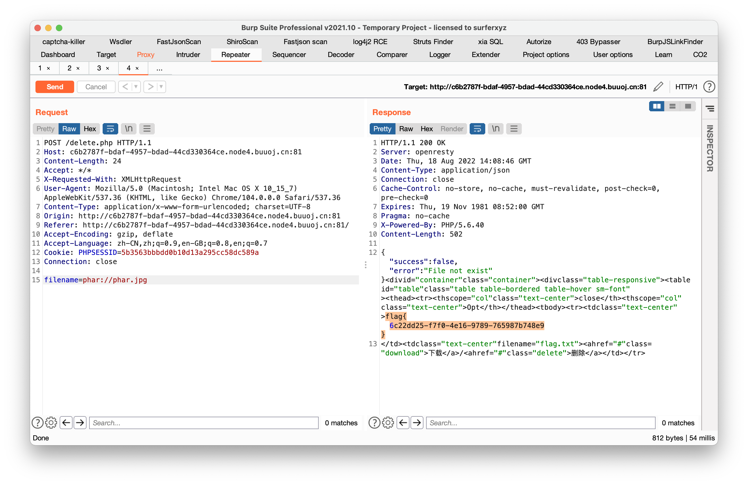
Task: Toggle non-printable chars \n in Response panel
Action: pyautogui.click(x=495, y=129)
